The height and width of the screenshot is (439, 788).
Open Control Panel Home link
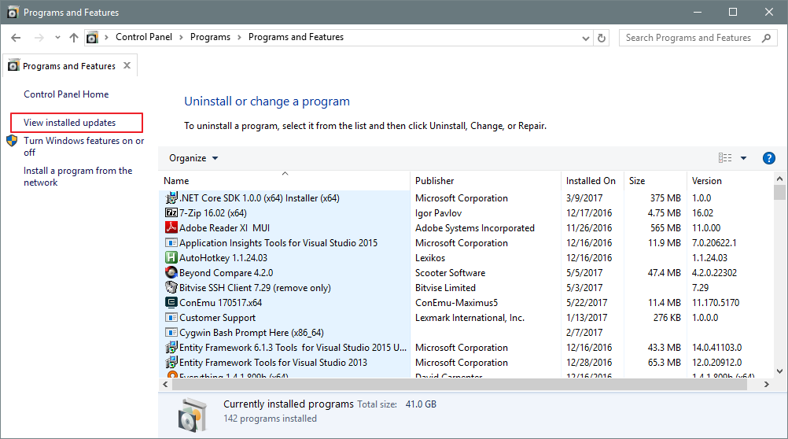(x=66, y=94)
